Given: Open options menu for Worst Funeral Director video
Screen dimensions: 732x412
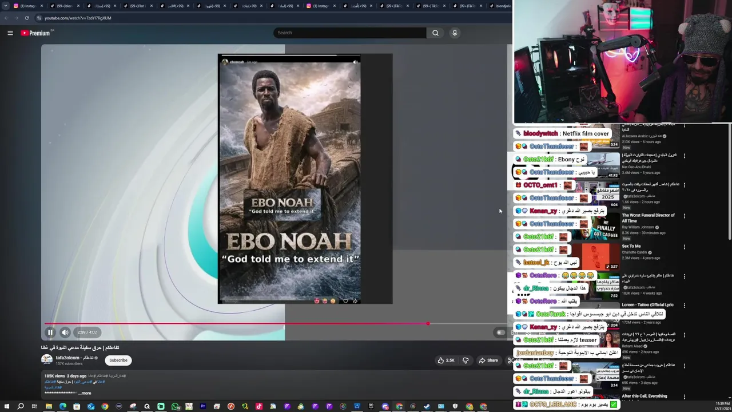Looking at the screenshot, I should click(684, 216).
